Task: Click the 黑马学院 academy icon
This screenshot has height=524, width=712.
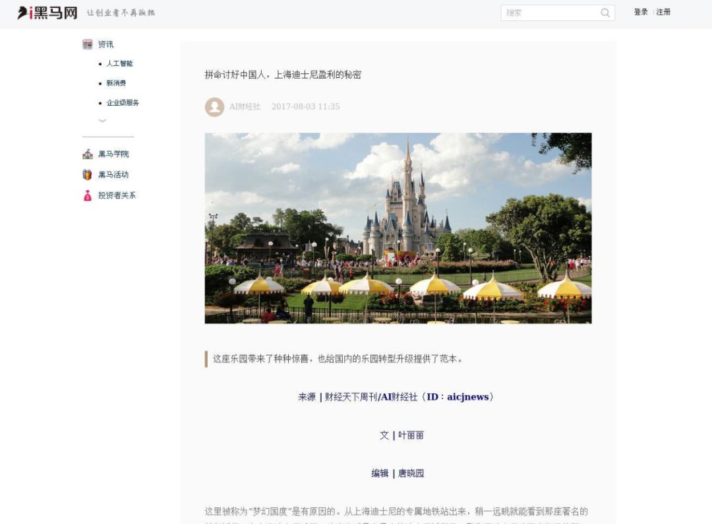Action: click(88, 154)
